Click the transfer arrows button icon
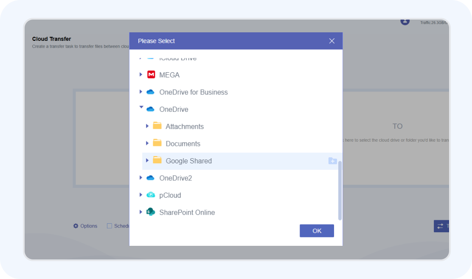 [440, 226]
